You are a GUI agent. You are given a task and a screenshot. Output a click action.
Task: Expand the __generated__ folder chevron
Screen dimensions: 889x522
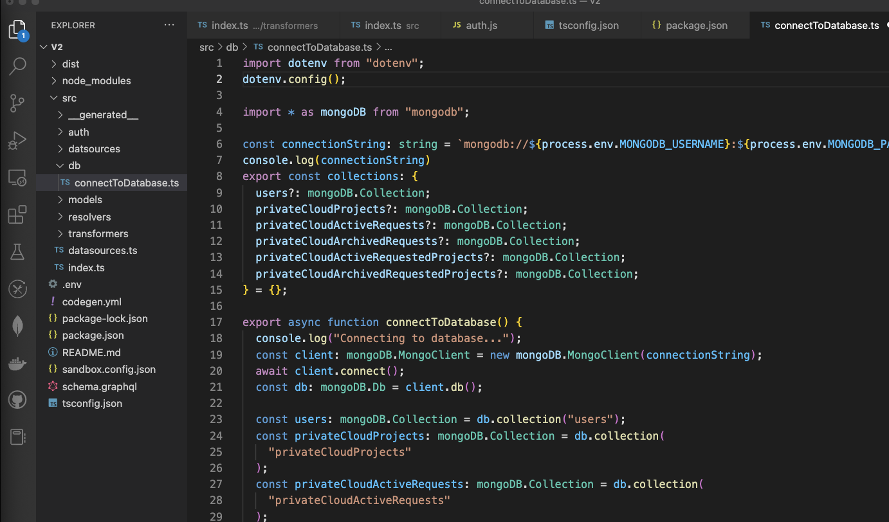pyautogui.click(x=60, y=114)
